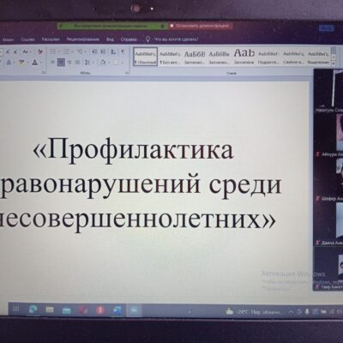This screenshot has width=343, height=343.
Task: Select Шефер participant video in Zoom
Action: [328, 179]
